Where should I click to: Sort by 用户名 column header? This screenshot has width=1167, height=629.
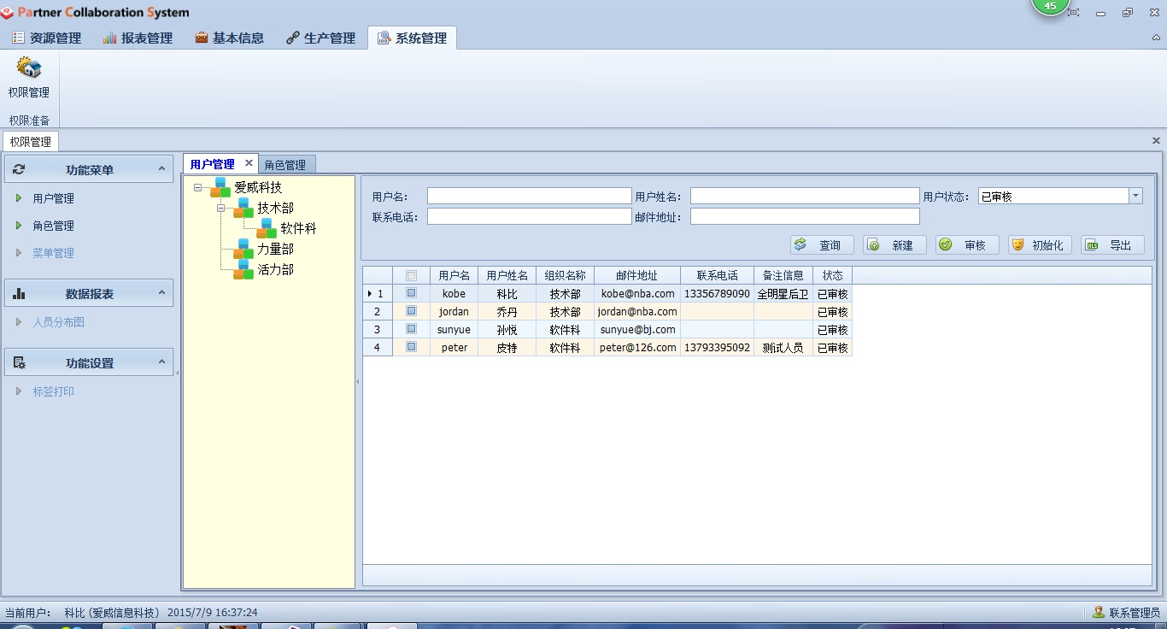point(454,275)
